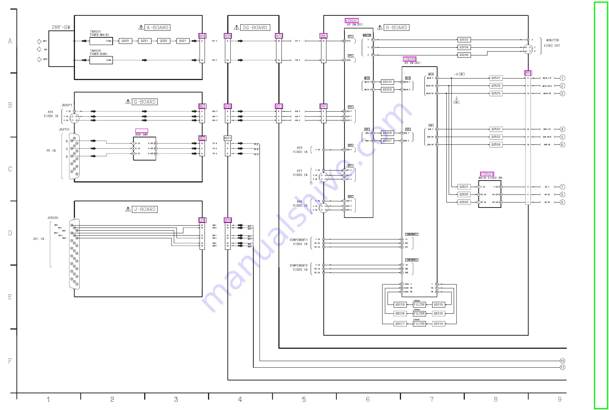Click the JK3471 S-video jack symbol
The width and height of the screenshot is (609, 410).
[x=75, y=118]
